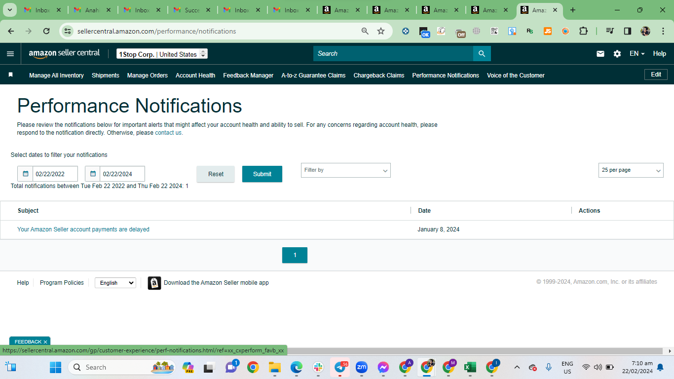The height and width of the screenshot is (379, 674).
Task: Open File Explorer from the taskbar
Action: click(275, 367)
